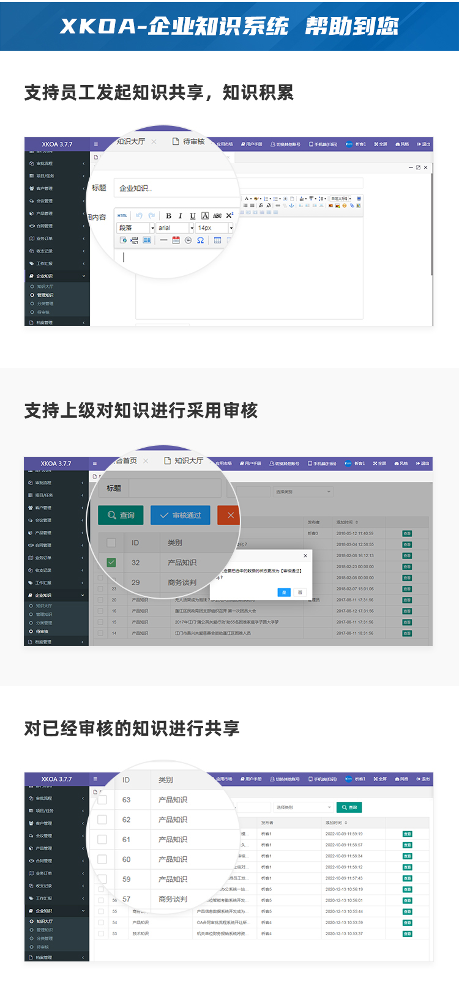
Task: Click the blue 审核通过 button
Action: click(x=180, y=516)
